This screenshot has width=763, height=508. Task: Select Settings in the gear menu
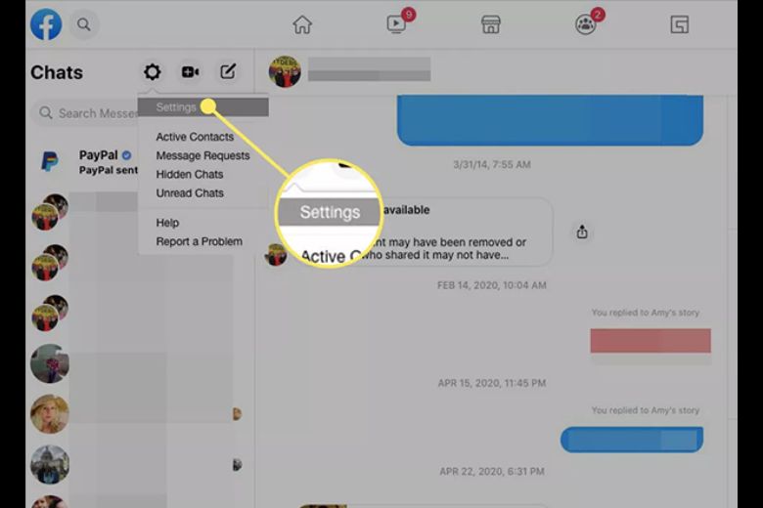point(202,106)
